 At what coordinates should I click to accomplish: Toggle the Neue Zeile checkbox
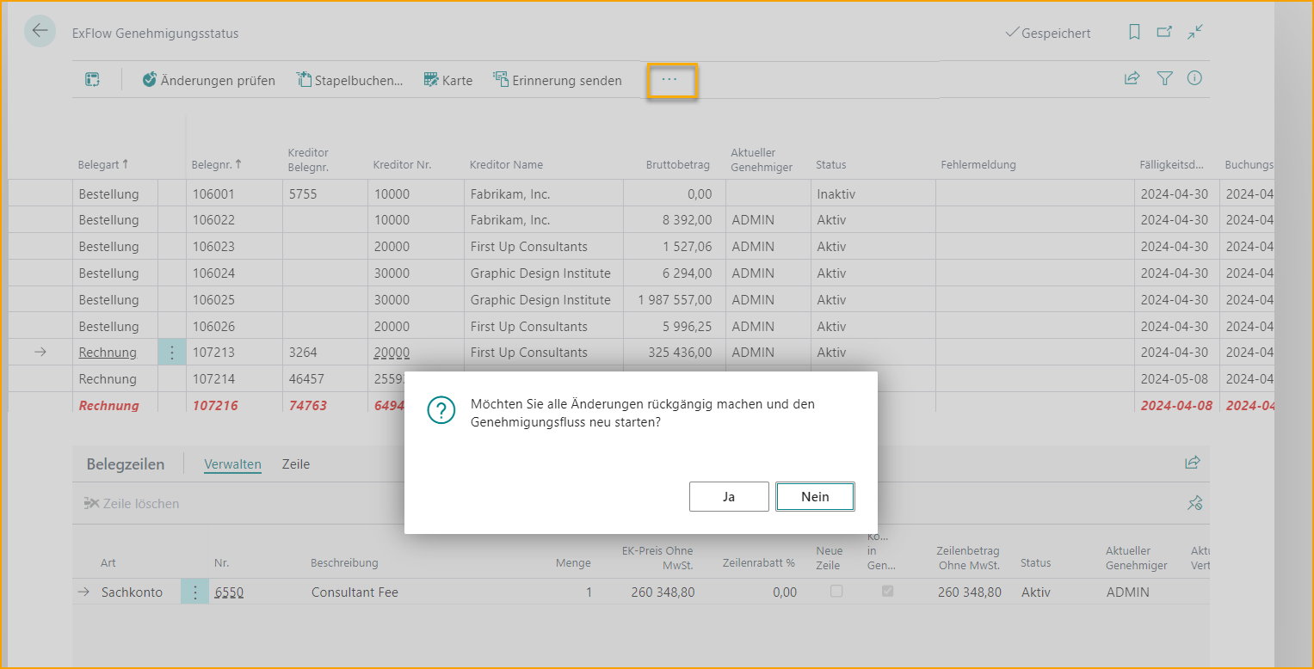(836, 592)
